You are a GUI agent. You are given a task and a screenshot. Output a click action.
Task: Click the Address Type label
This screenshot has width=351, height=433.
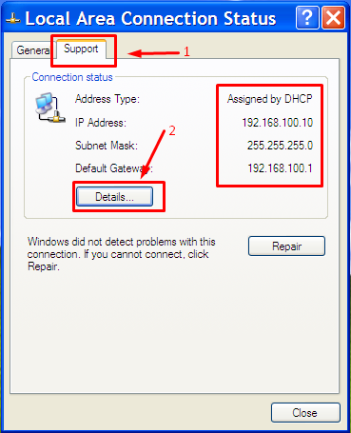tap(107, 99)
